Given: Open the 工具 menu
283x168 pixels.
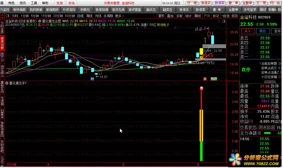Looking at the screenshot, I should point(34,3).
